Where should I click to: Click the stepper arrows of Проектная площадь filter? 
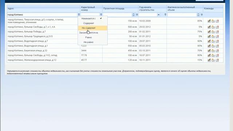click(133, 15)
